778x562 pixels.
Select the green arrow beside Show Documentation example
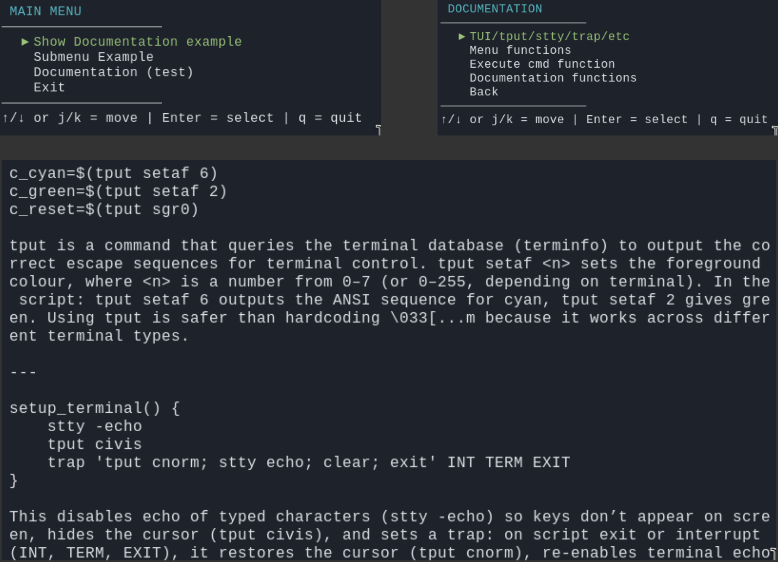click(x=25, y=42)
